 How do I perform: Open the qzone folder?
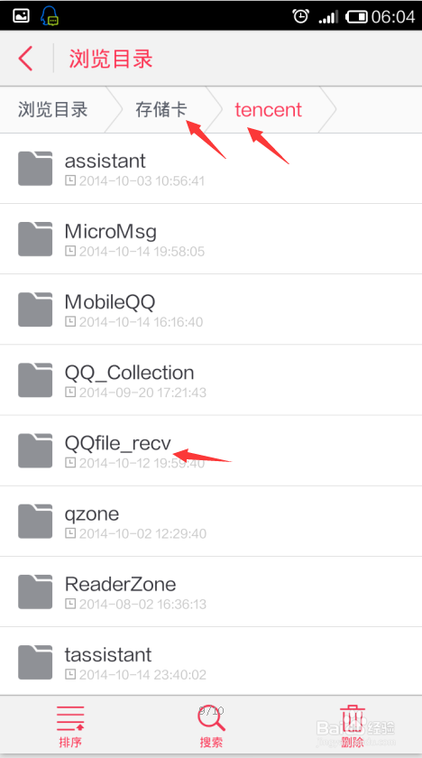211,522
